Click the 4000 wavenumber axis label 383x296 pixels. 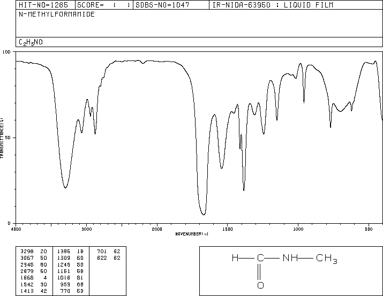pos(16,229)
